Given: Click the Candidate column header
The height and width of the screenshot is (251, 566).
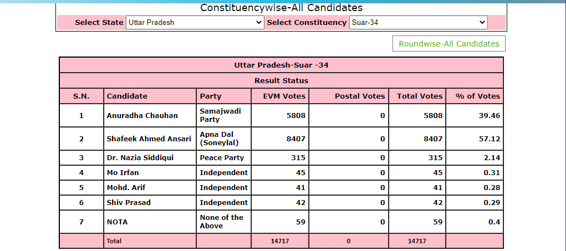Looking at the screenshot, I should 150,96.
